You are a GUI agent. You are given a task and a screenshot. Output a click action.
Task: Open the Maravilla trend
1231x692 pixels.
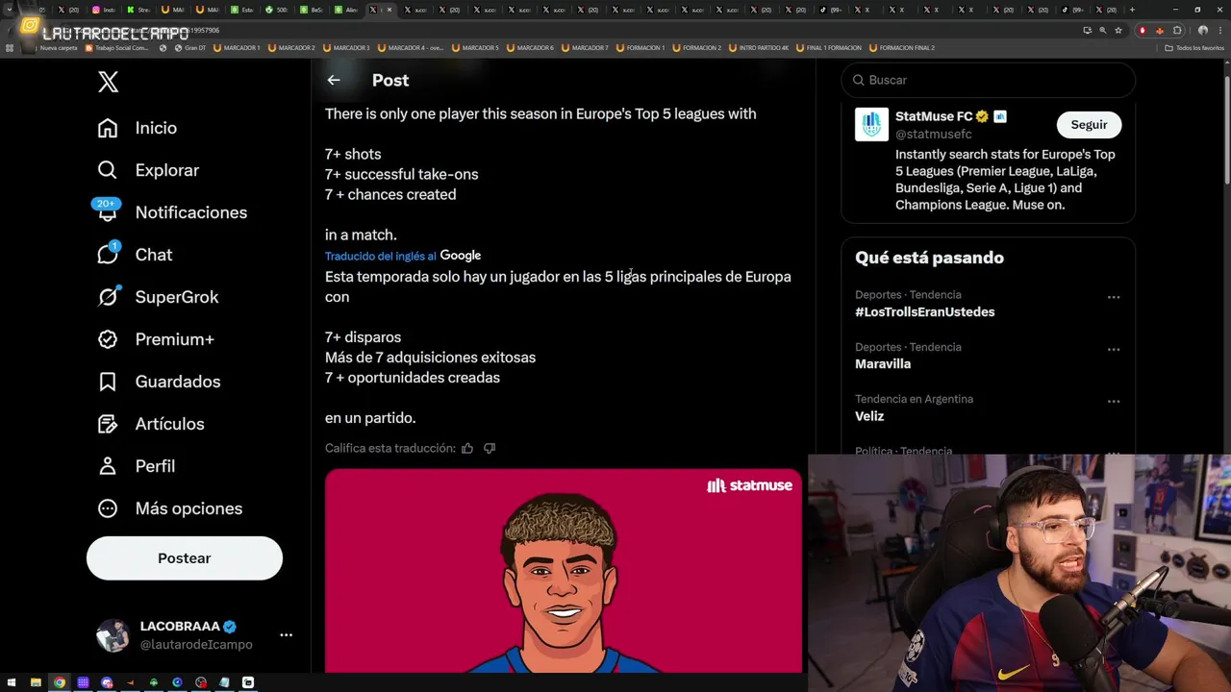click(883, 364)
